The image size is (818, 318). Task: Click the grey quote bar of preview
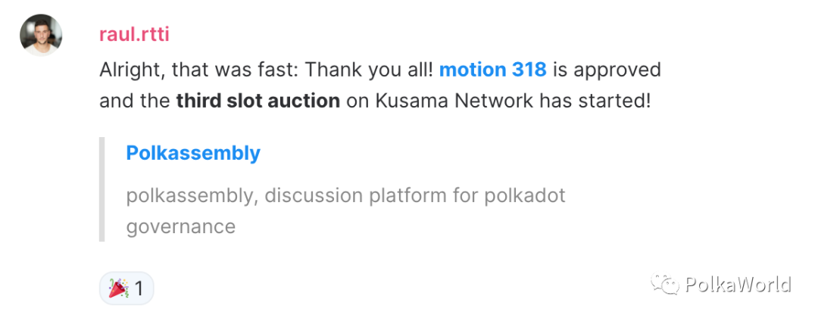click(x=102, y=189)
